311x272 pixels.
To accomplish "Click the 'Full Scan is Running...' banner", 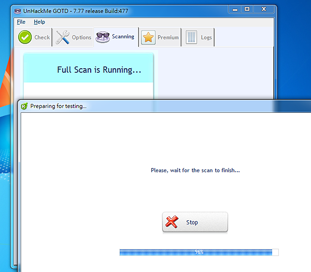I will pos(89,68).
